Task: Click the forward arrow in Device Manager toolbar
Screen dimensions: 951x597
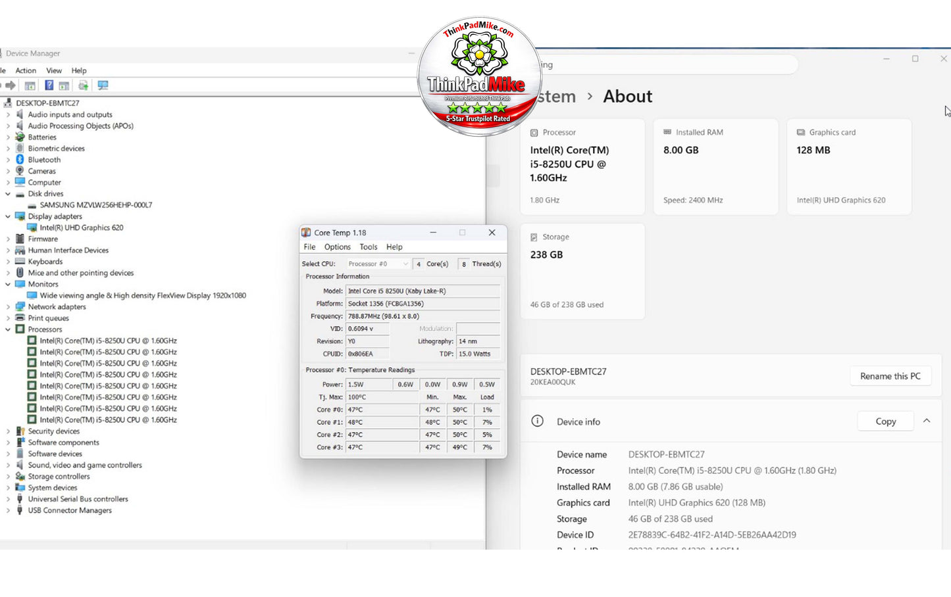Action: tap(11, 85)
